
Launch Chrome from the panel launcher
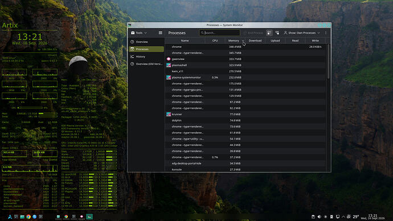click(x=28, y=217)
